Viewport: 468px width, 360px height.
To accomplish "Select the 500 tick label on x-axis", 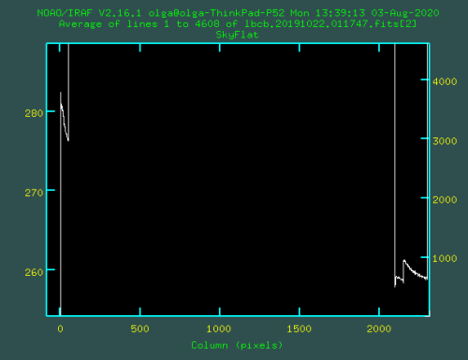I will pyautogui.click(x=139, y=329).
